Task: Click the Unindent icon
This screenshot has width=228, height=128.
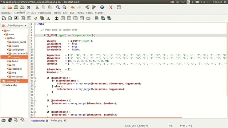Action: coord(87,7)
